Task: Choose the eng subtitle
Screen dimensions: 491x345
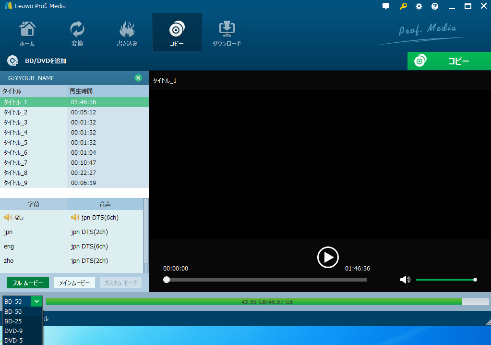Action: [9, 246]
